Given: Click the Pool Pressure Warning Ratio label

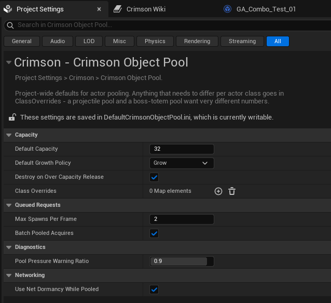Looking at the screenshot, I should coord(52,261).
